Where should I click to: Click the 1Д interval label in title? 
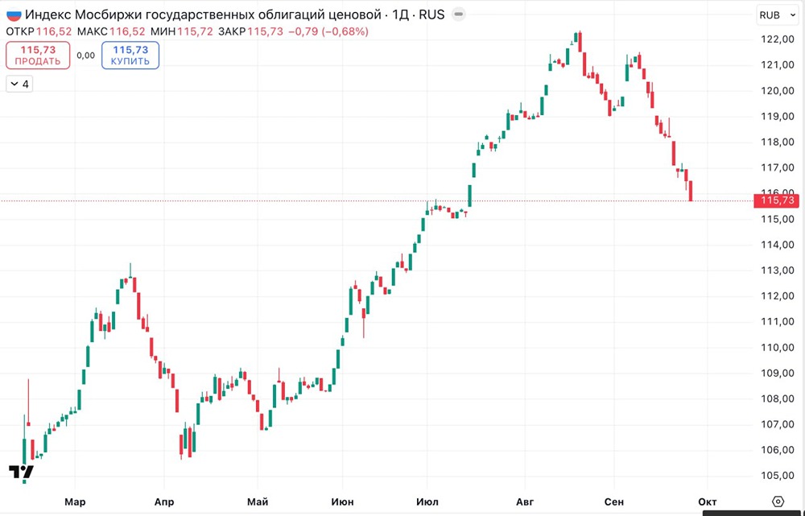click(x=400, y=14)
